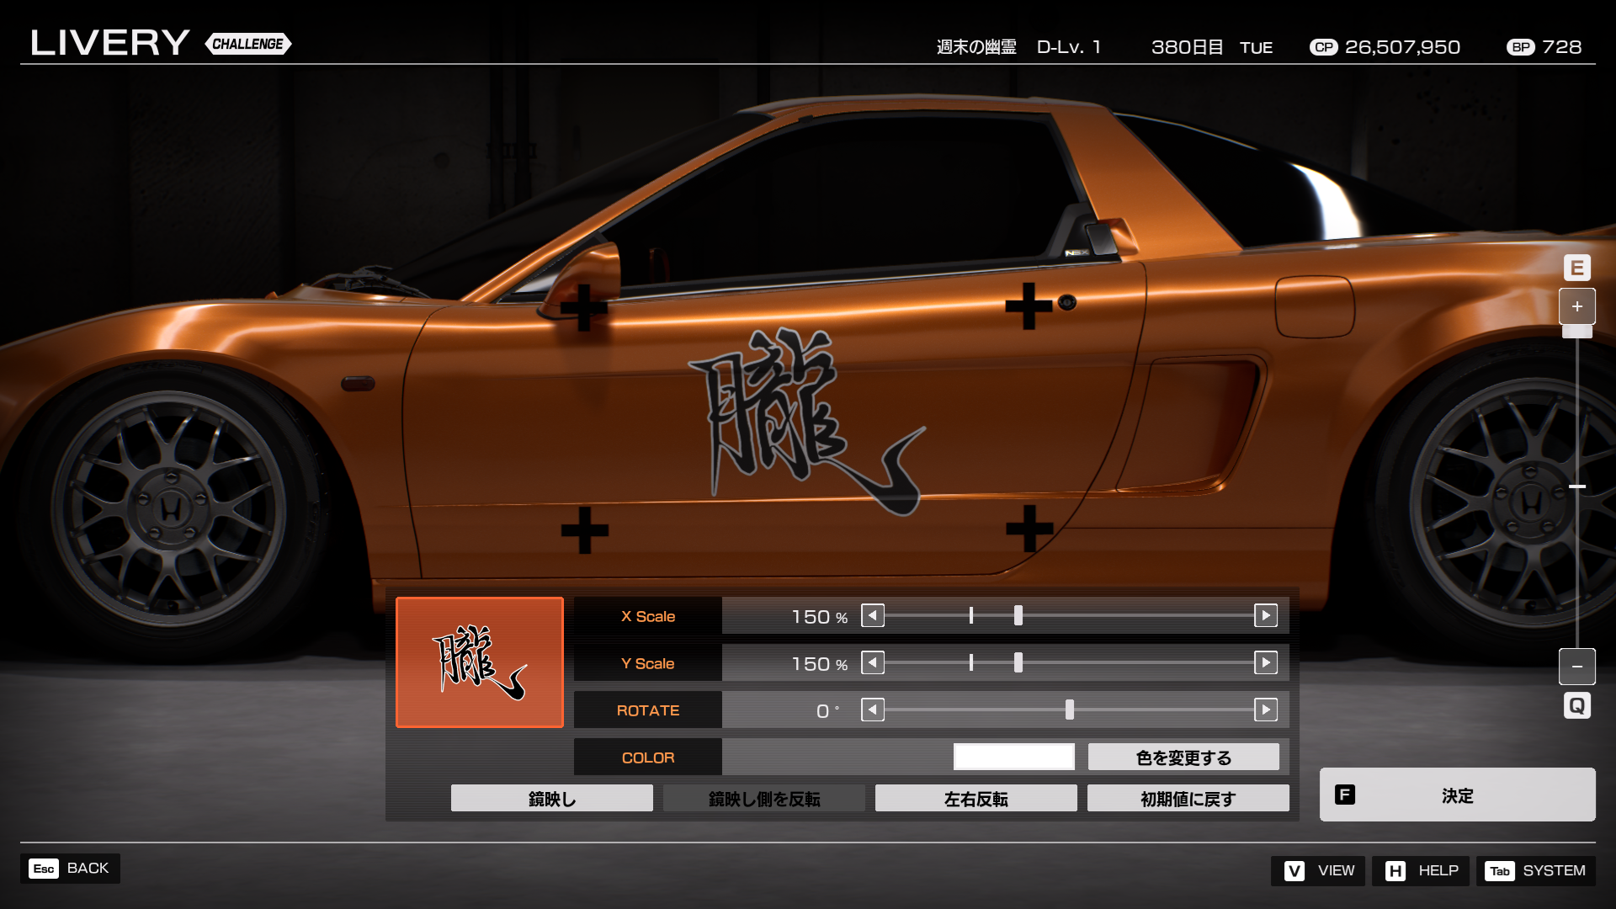Image resolution: width=1616 pixels, height=909 pixels.
Task: Decrease X Scale with left arrow
Action: point(873,616)
